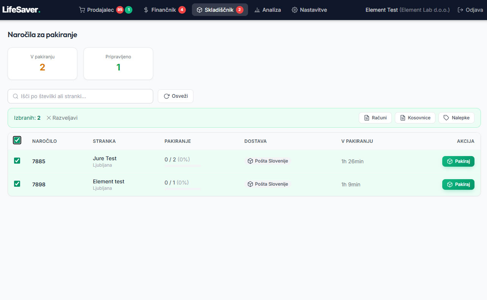The image size is (487, 300).
Task: Click the red 2 badge on Skladiščnik
Action: click(x=240, y=10)
